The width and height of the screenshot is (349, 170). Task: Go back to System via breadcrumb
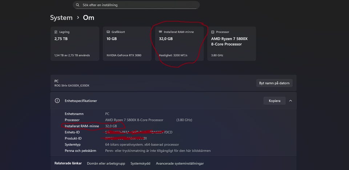(x=61, y=17)
